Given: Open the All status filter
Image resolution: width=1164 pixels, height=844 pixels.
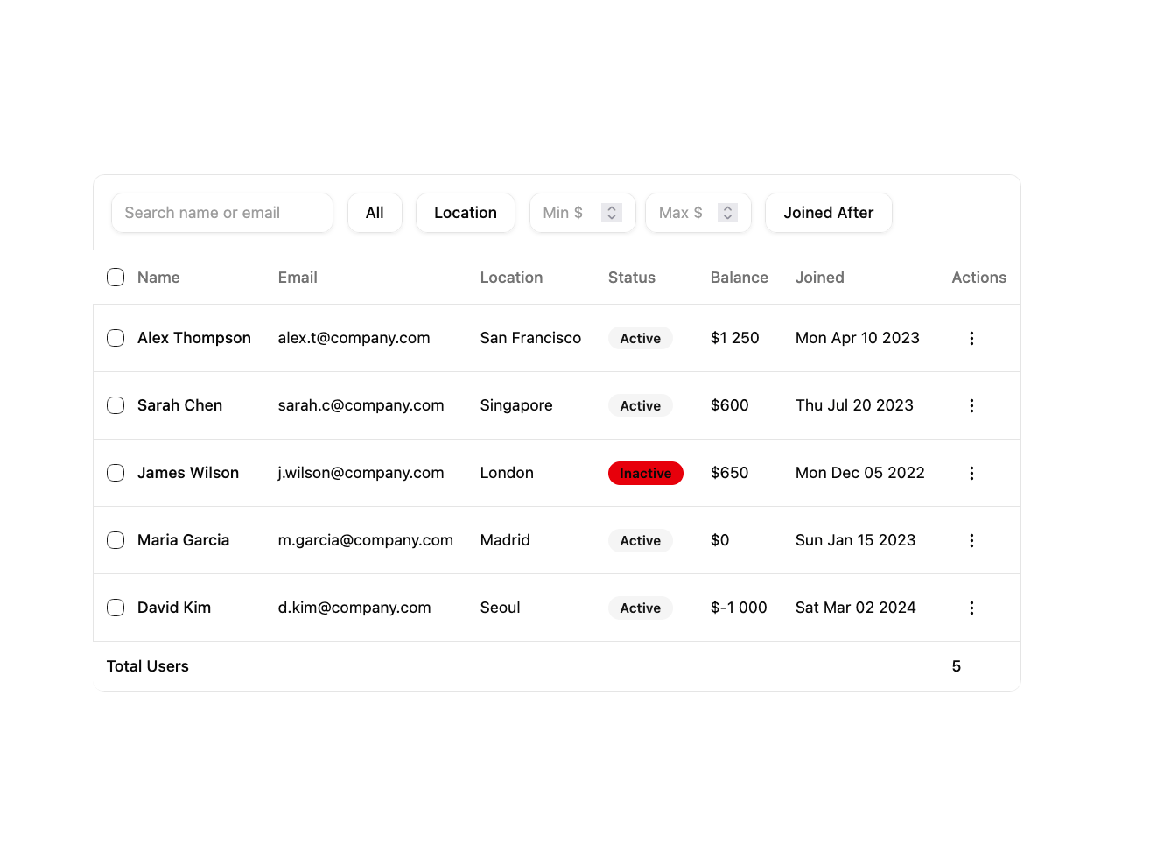Looking at the screenshot, I should click(375, 213).
